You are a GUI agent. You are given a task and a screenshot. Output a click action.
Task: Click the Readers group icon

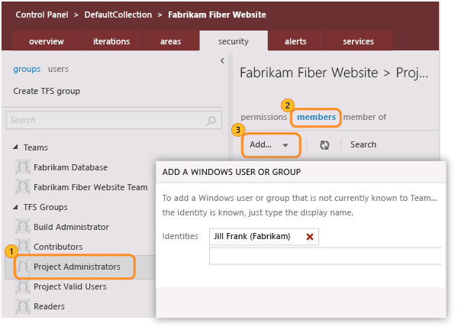23,306
